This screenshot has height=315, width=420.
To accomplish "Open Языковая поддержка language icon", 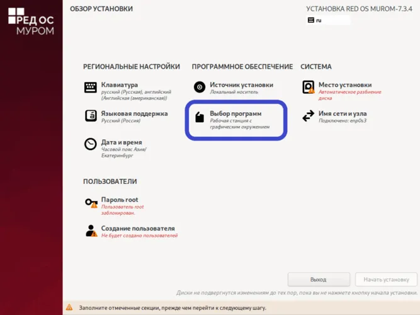I will tap(91, 116).
